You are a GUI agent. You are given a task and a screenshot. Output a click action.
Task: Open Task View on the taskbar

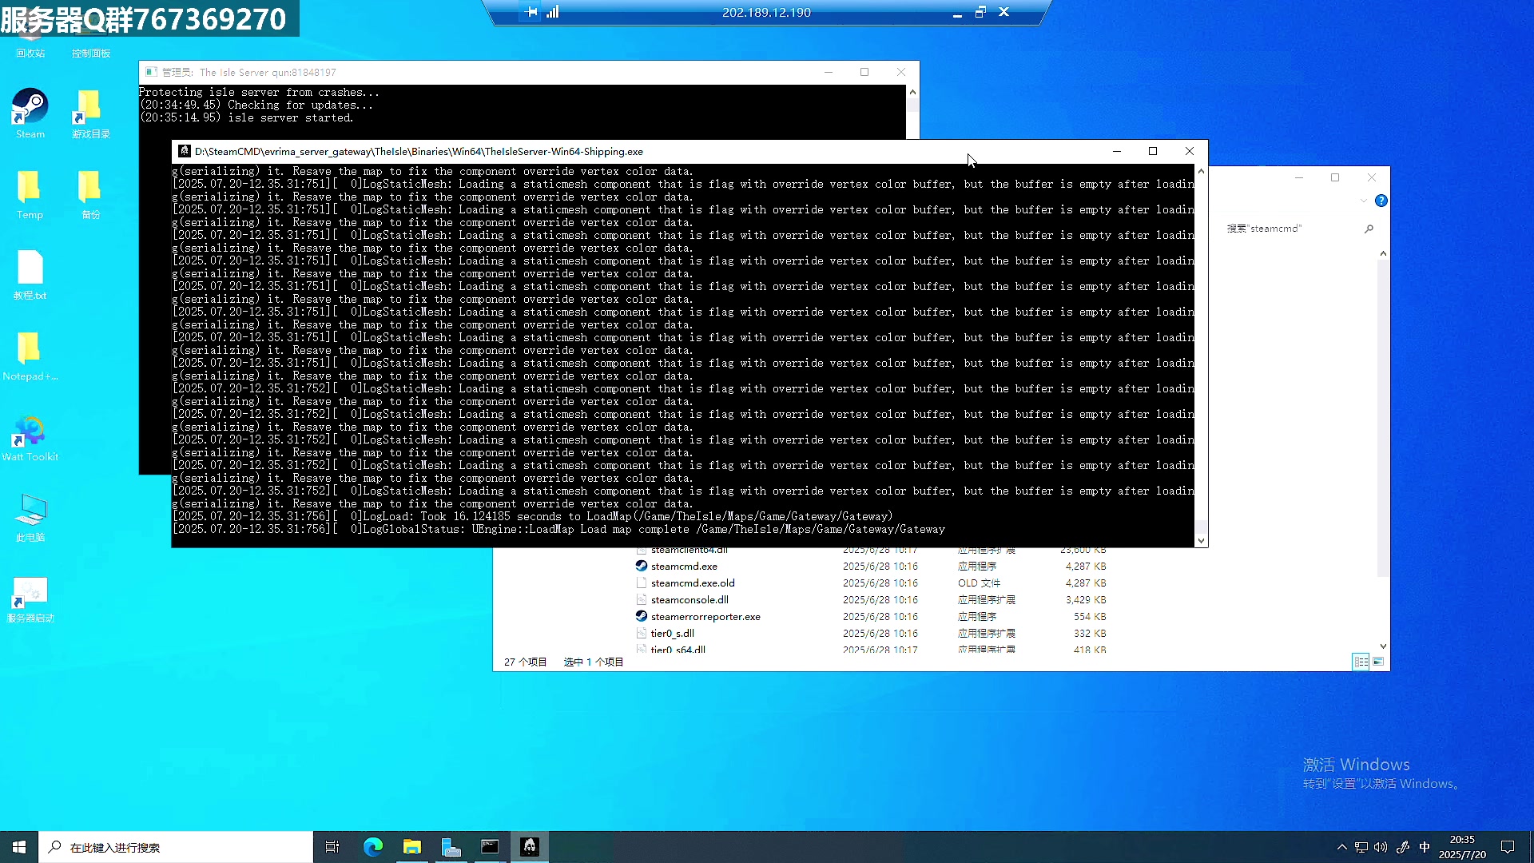332,847
